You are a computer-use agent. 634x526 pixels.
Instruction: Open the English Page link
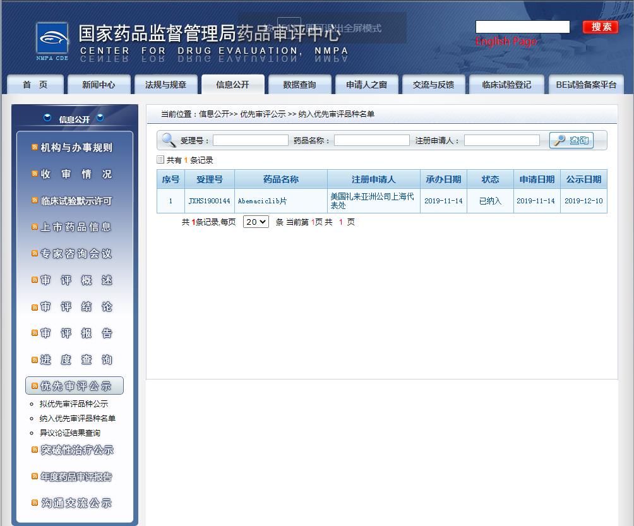506,42
